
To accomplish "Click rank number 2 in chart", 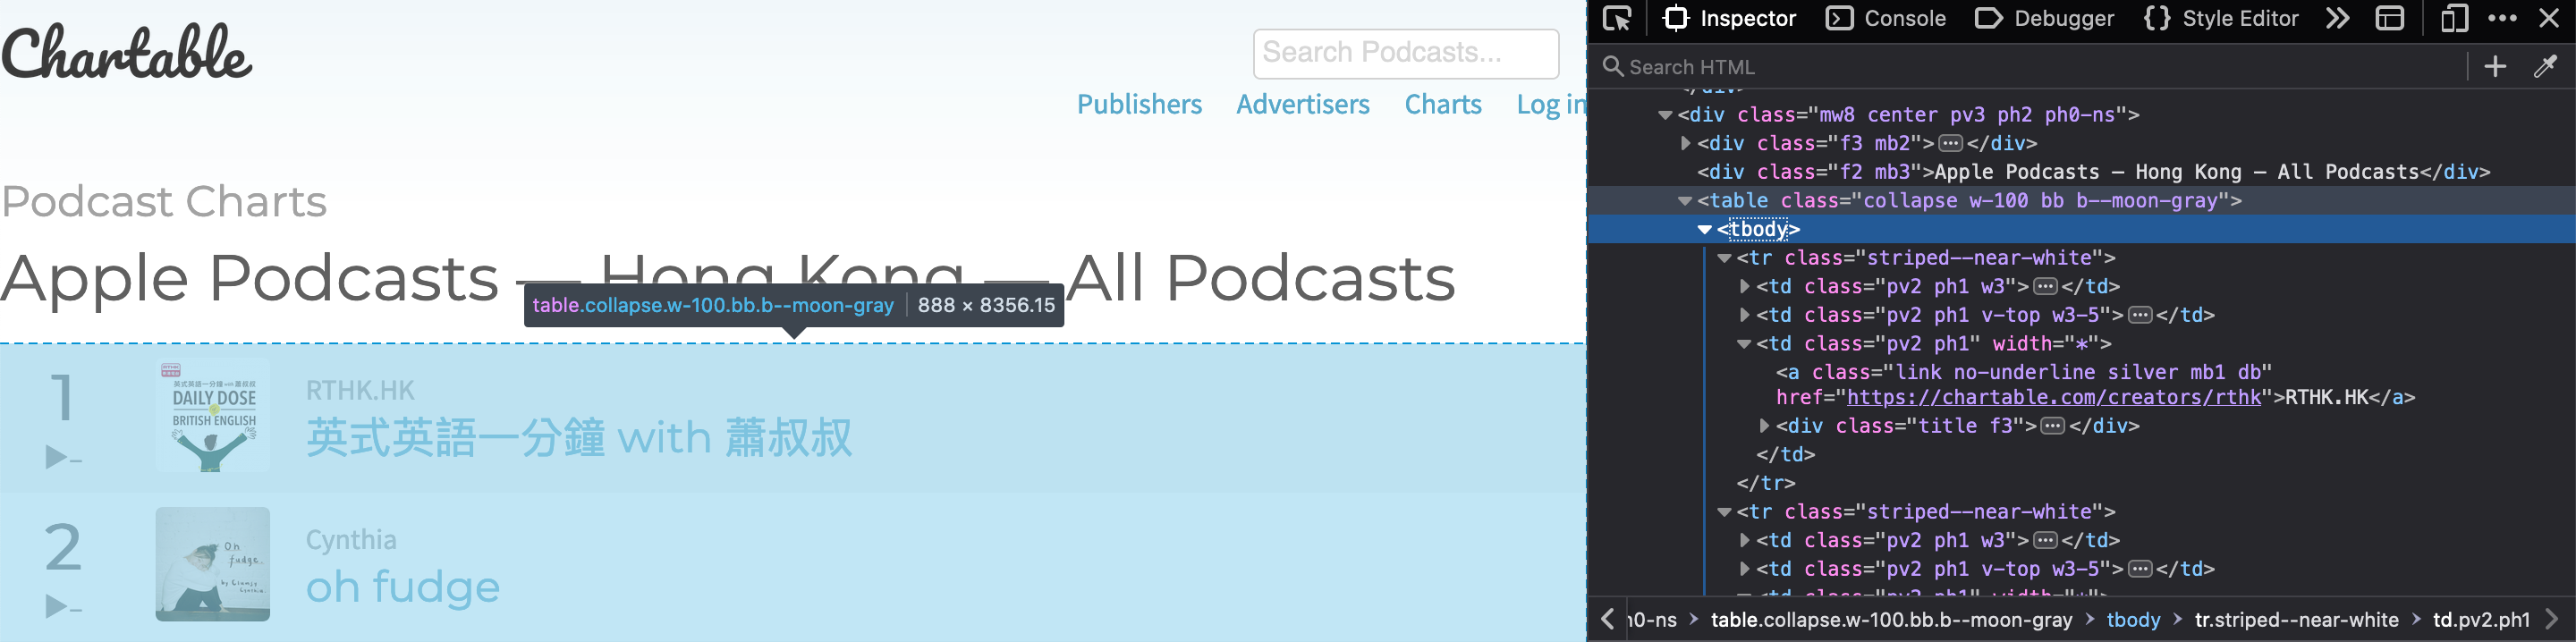I will point(62,547).
